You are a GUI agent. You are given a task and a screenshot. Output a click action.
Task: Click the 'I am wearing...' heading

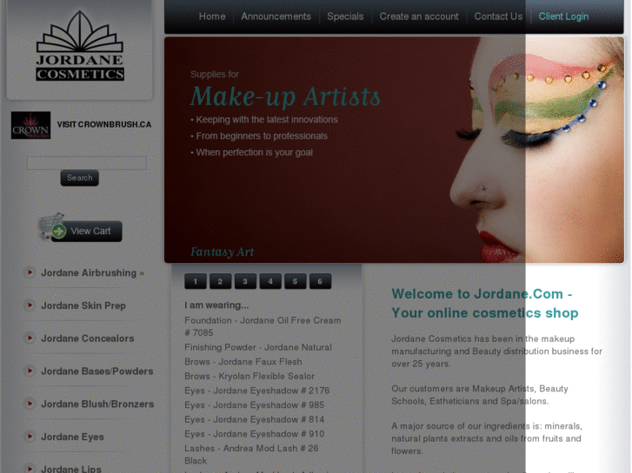pos(216,305)
